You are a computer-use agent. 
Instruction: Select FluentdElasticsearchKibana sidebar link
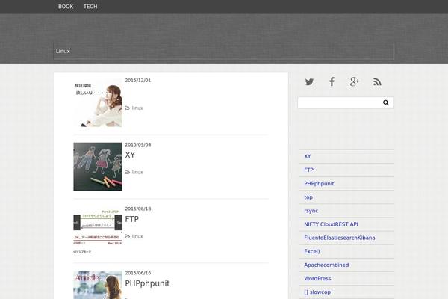tap(340, 238)
